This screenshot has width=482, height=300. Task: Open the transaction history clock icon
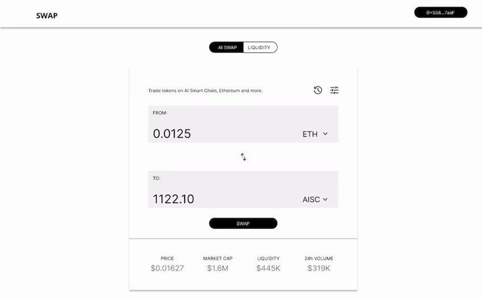[318, 90]
